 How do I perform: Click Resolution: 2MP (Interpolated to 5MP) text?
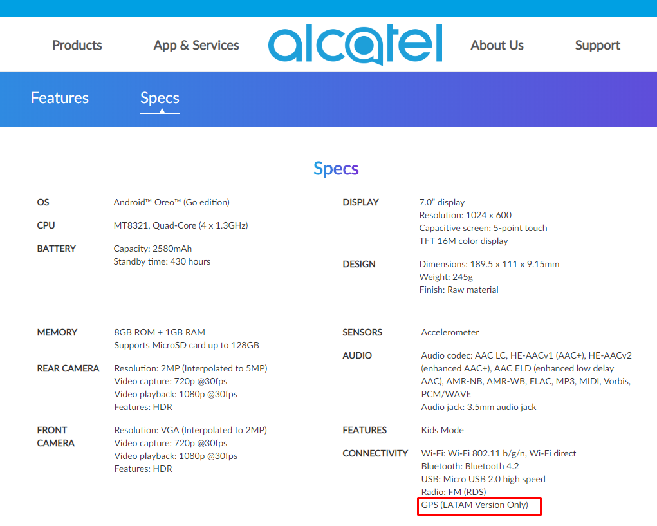point(190,368)
